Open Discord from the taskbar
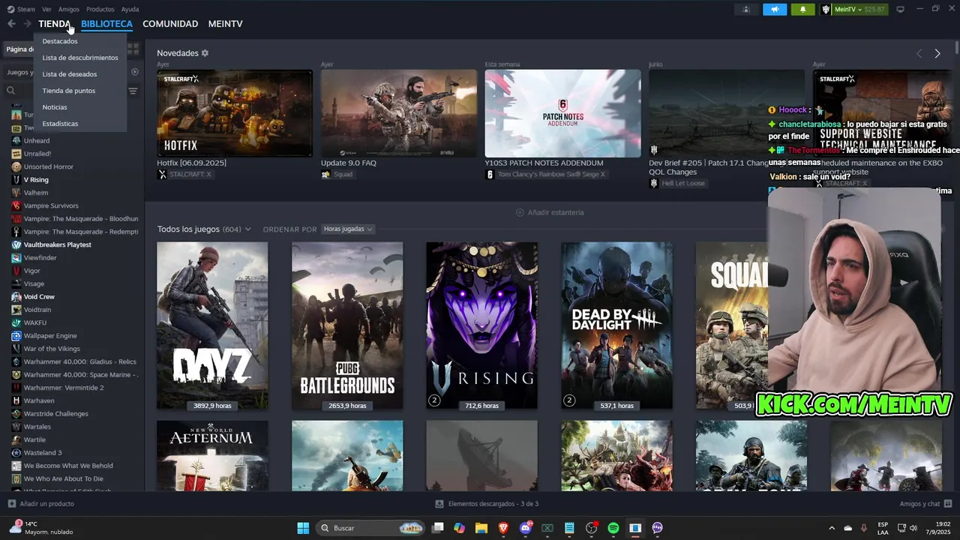Viewport: 960px width, 540px height. click(526, 528)
